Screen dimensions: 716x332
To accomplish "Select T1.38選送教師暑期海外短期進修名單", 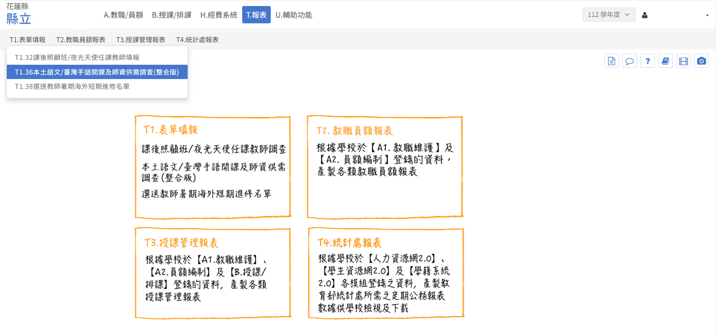I will (x=72, y=87).
